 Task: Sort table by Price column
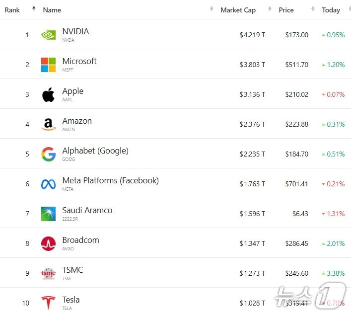(286, 10)
